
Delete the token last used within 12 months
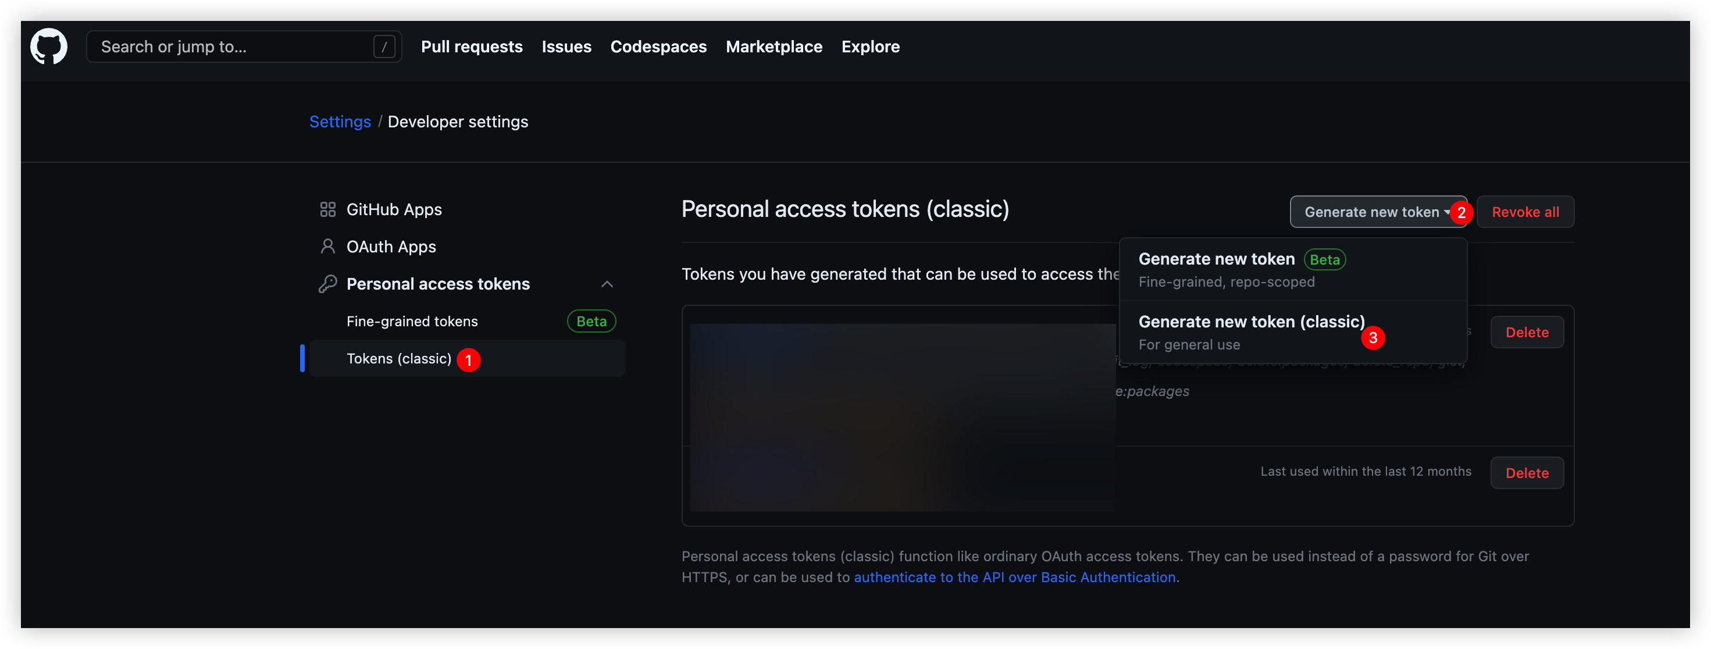[1527, 473]
